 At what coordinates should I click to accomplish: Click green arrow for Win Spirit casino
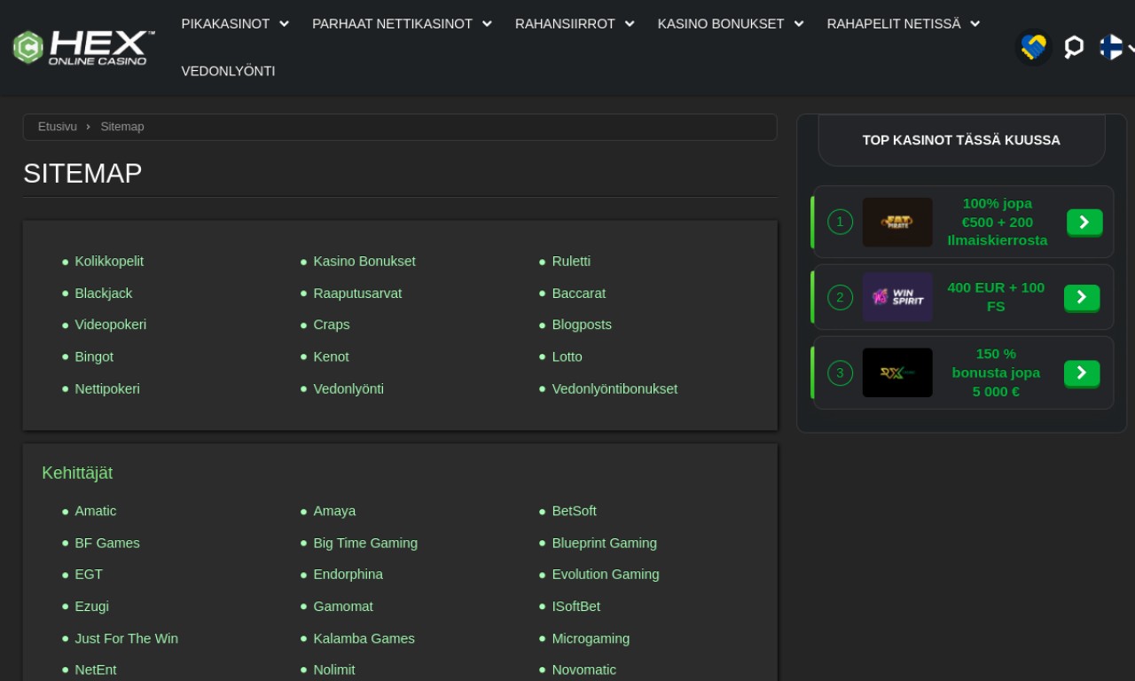(x=1082, y=298)
